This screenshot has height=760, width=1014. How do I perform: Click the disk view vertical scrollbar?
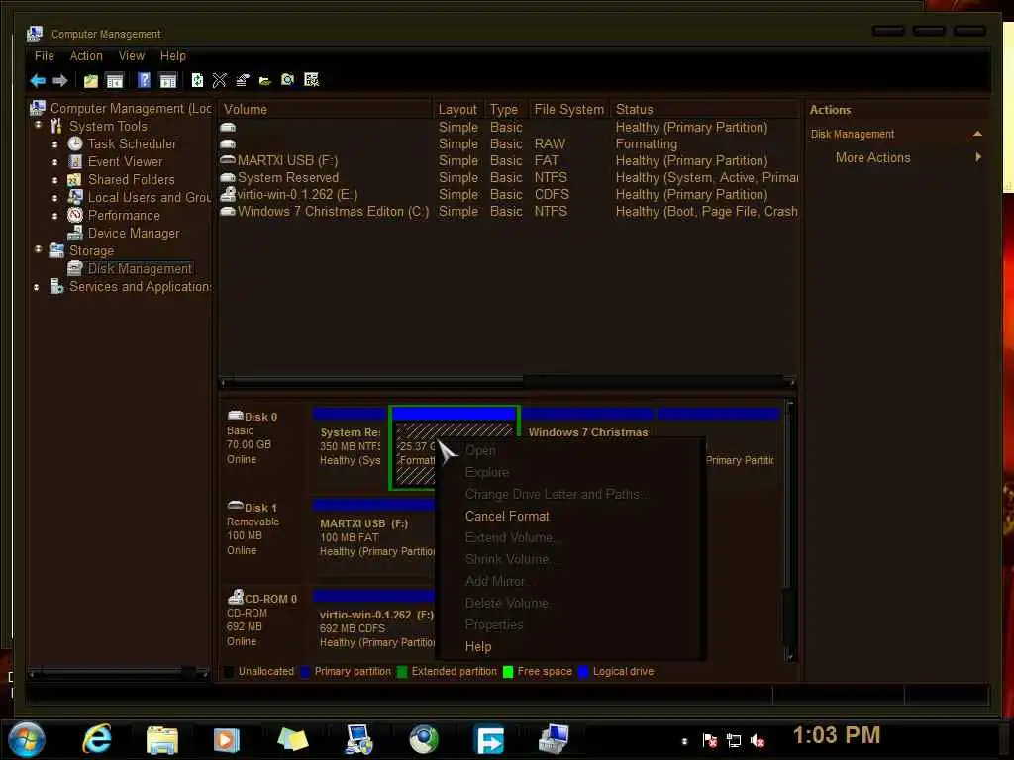tap(789, 531)
